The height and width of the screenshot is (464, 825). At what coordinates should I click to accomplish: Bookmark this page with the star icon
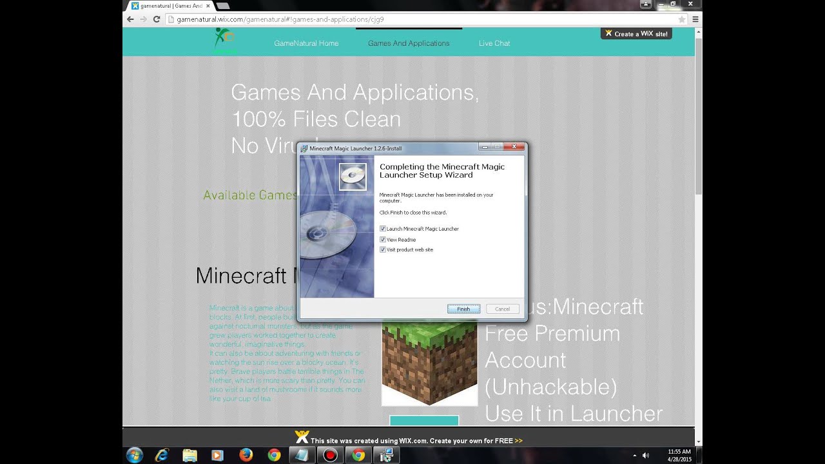pos(682,19)
